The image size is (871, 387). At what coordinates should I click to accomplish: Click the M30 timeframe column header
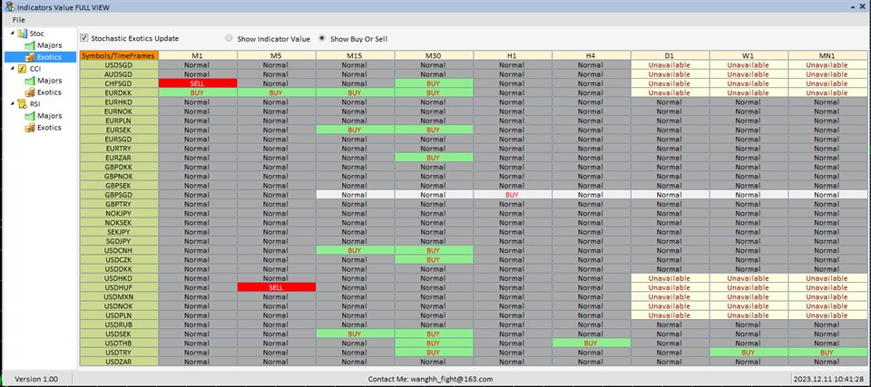(x=434, y=55)
